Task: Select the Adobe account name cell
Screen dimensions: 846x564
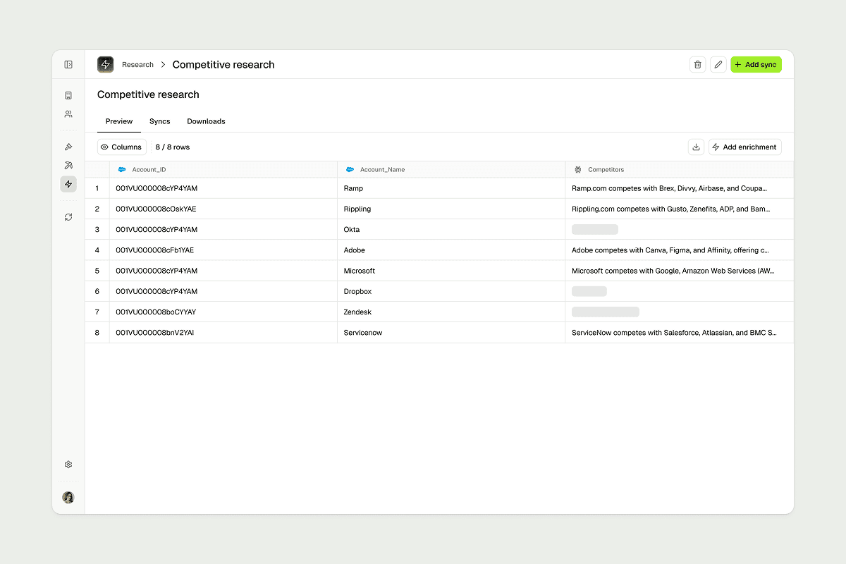Action: click(451, 250)
